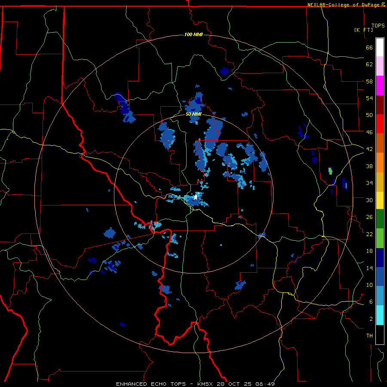
Task: Select the [K FT] unit label
Action: tap(363, 30)
